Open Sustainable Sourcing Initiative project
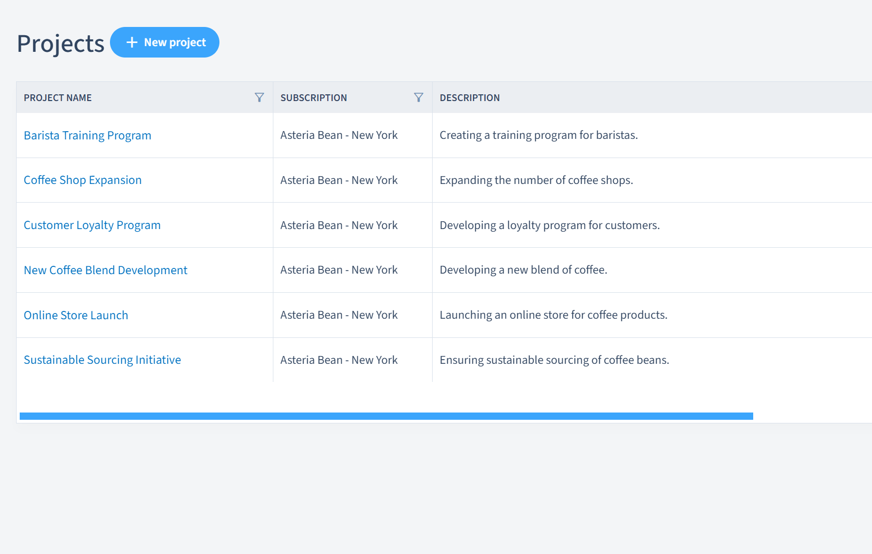 point(102,360)
